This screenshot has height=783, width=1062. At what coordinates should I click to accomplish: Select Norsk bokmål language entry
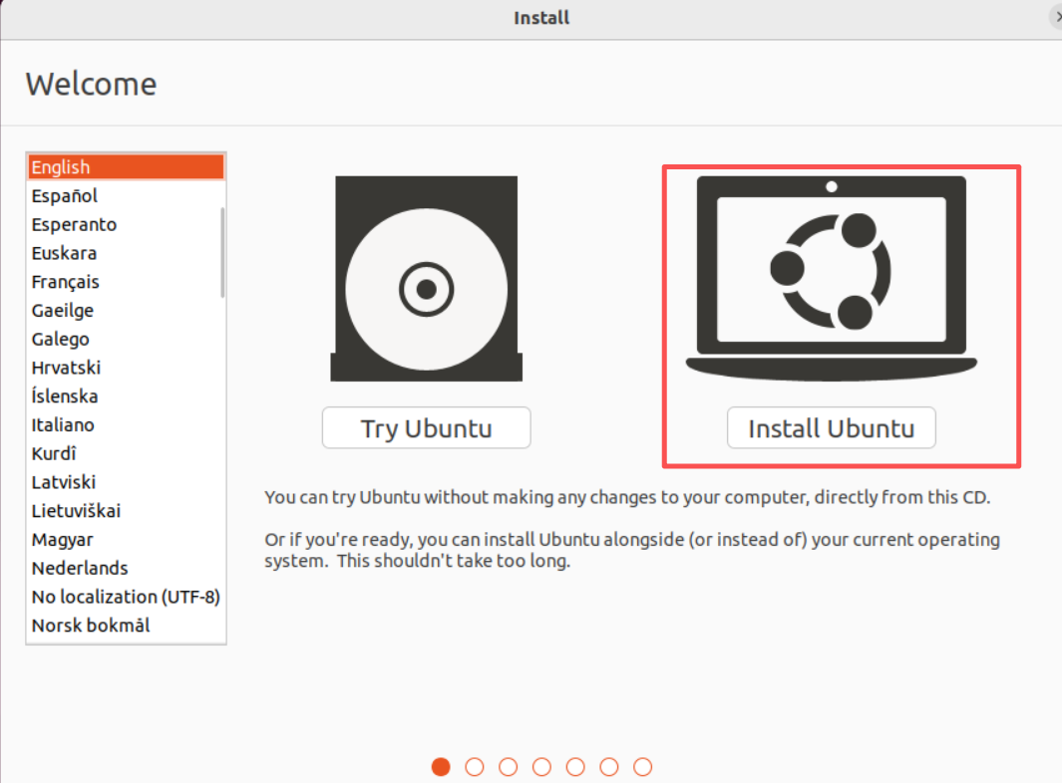pyautogui.click(x=126, y=626)
